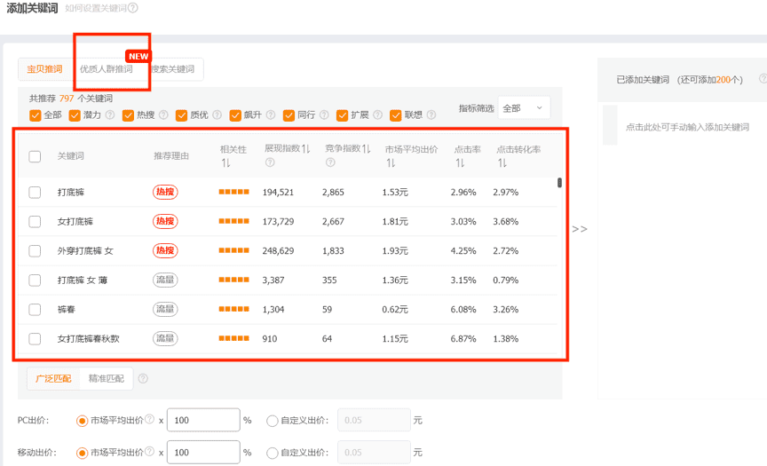Toggle the 同行 filter checkbox
This screenshot has width=767, height=466.
pos(289,115)
